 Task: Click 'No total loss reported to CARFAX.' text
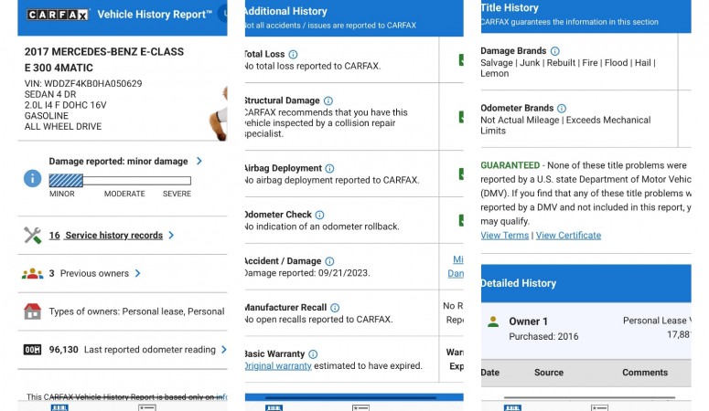(313, 67)
